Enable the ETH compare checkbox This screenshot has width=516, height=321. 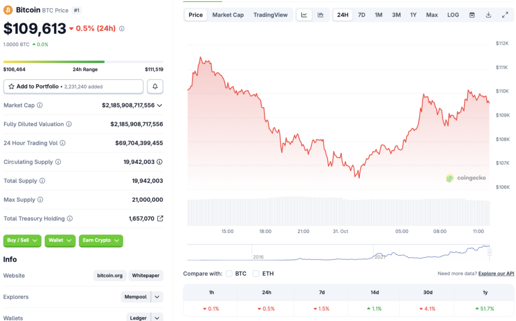pyautogui.click(x=256, y=273)
